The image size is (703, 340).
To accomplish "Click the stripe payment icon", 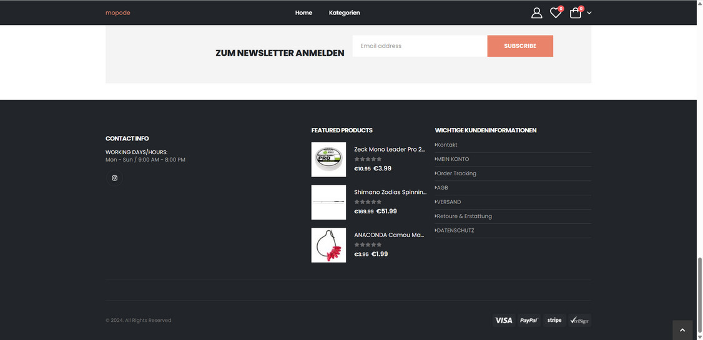I will click(554, 320).
